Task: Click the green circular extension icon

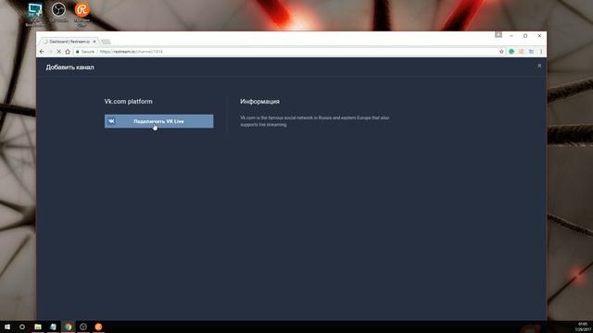Action: pyautogui.click(x=511, y=52)
